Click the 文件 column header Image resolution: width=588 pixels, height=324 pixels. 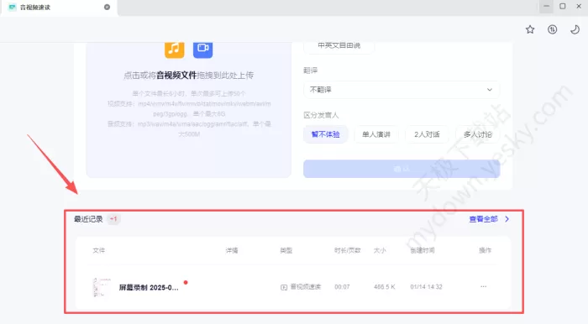tap(99, 251)
